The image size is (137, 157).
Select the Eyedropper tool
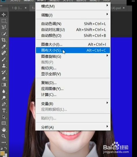coord(3,46)
